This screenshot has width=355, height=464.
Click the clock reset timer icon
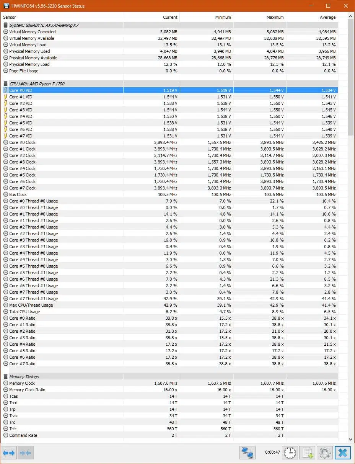click(x=290, y=453)
